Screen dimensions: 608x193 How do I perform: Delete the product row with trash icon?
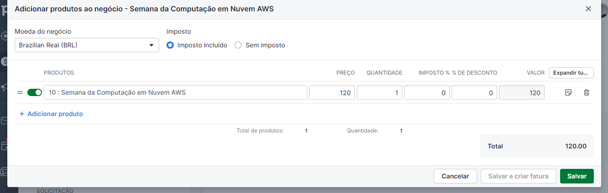(587, 92)
